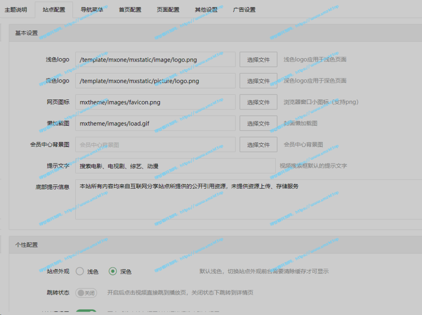Focus the 网页图标 favicon path field
Screen dimensions: 422x315
(155, 102)
